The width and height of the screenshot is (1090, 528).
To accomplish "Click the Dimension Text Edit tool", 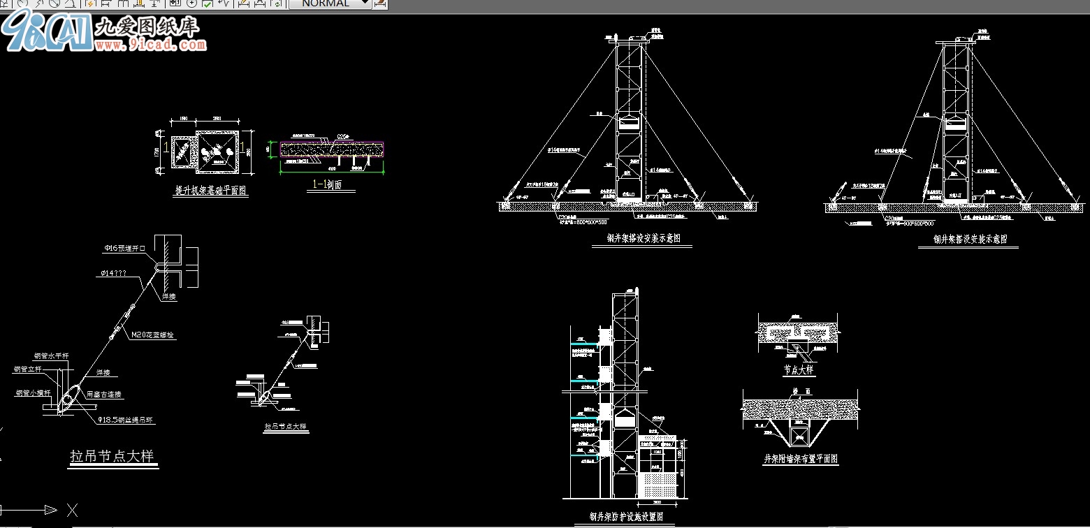I will [259, 3].
